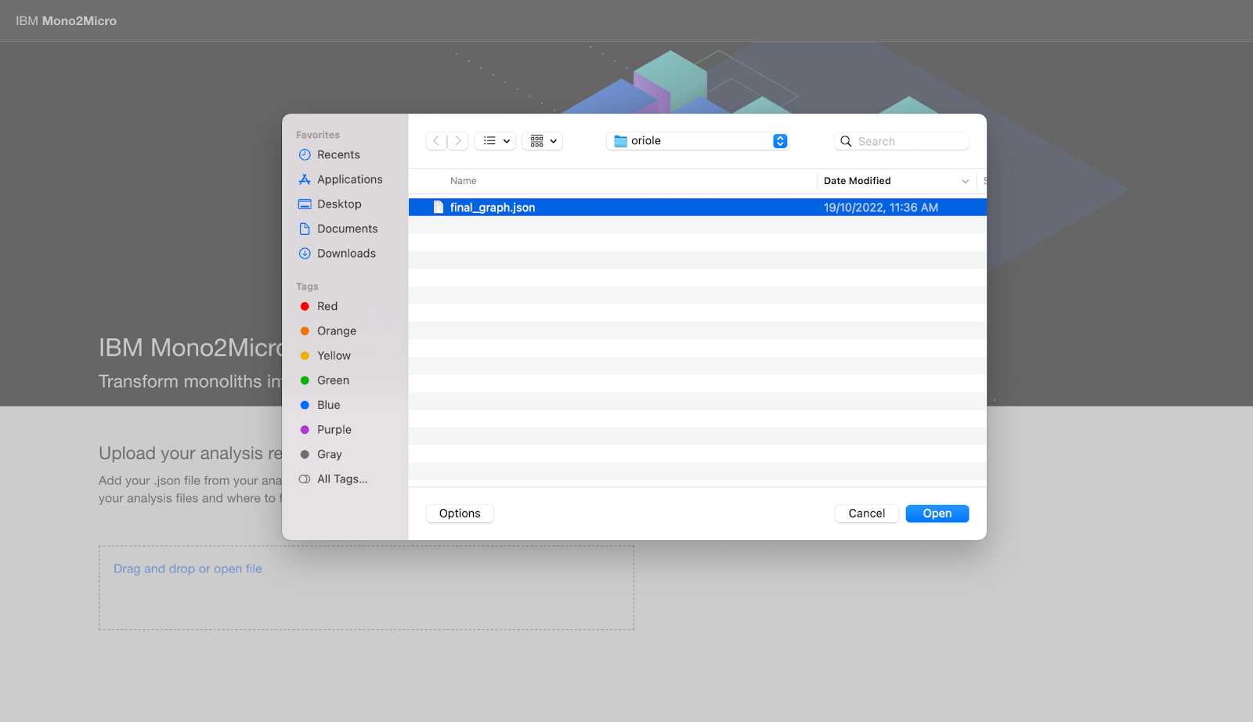Sort files by Name column
This screenshot has height=722, width=1253.
(464, 181)
